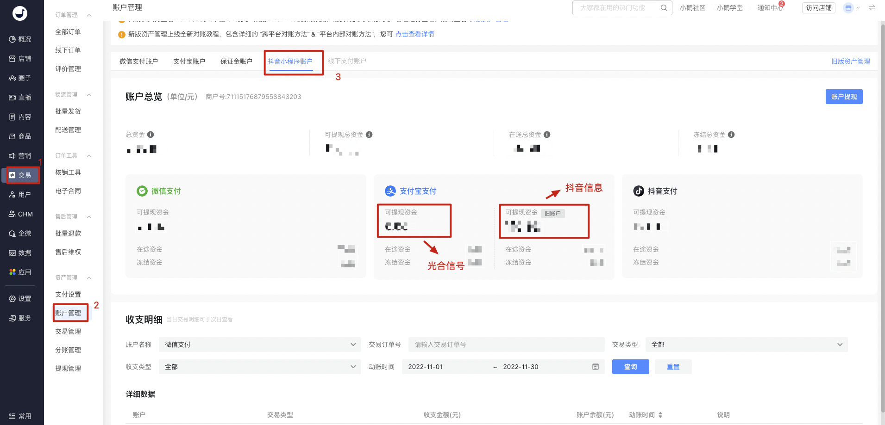Switch to 微信支付账户 tab
The image size is (885, 425).
click(138, 61)
